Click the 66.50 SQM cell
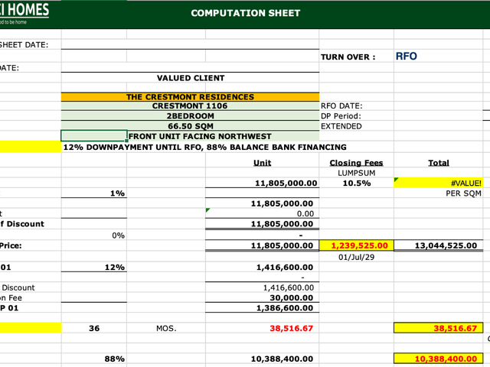The image size is (490, 367). 190,126
